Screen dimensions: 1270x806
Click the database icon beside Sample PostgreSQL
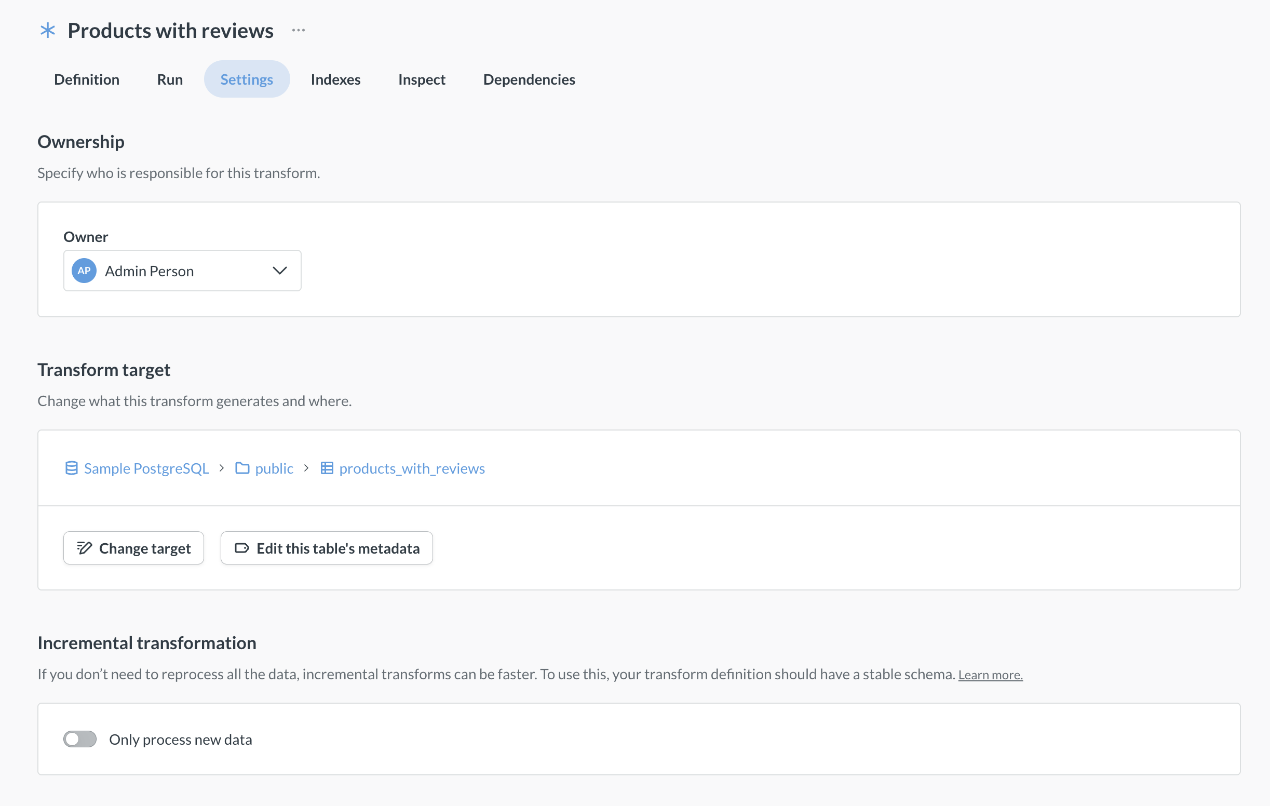tap(71, 468)
